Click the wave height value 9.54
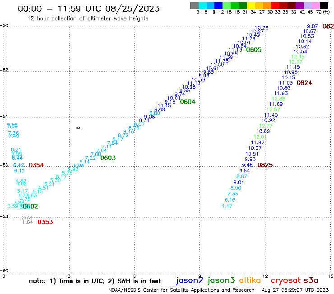The height and width of the screenshot is (294, 334). click(x=244, y=171)
